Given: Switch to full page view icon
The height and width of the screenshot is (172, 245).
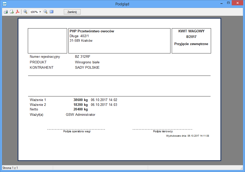Looking at the screenshot, I should 52,12.
